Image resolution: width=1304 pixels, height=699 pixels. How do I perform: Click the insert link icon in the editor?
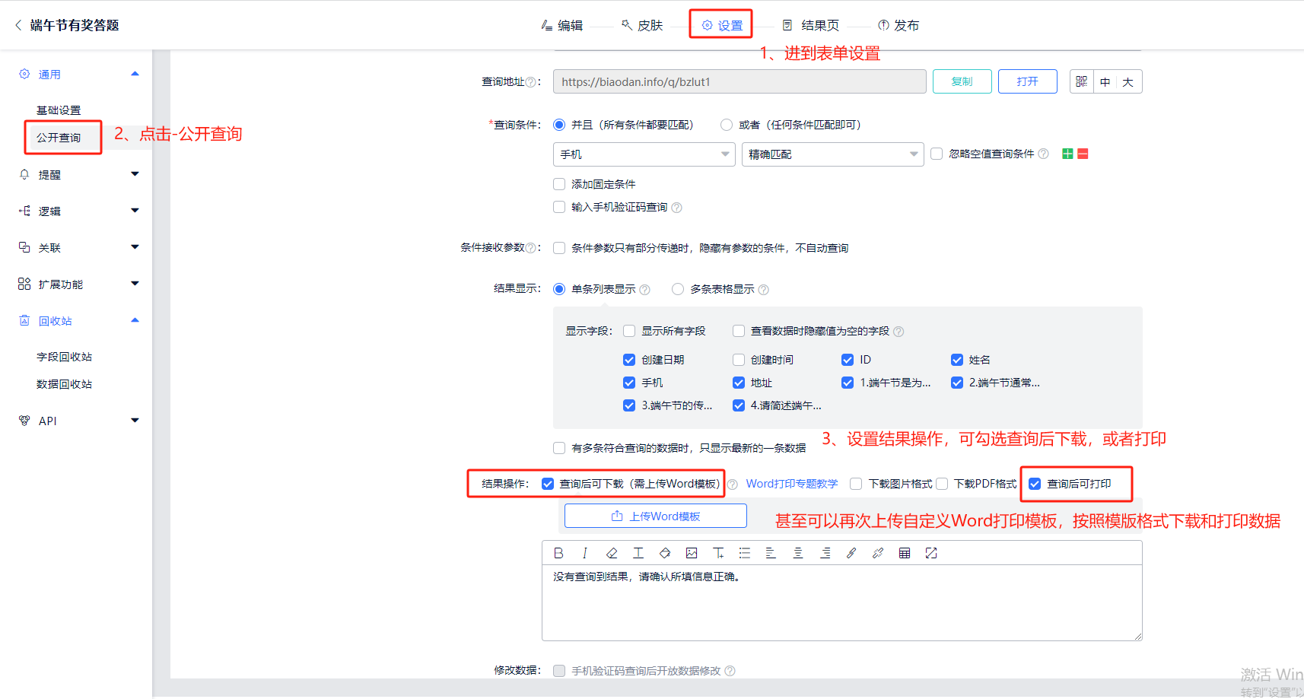click(x=851, y=553)
